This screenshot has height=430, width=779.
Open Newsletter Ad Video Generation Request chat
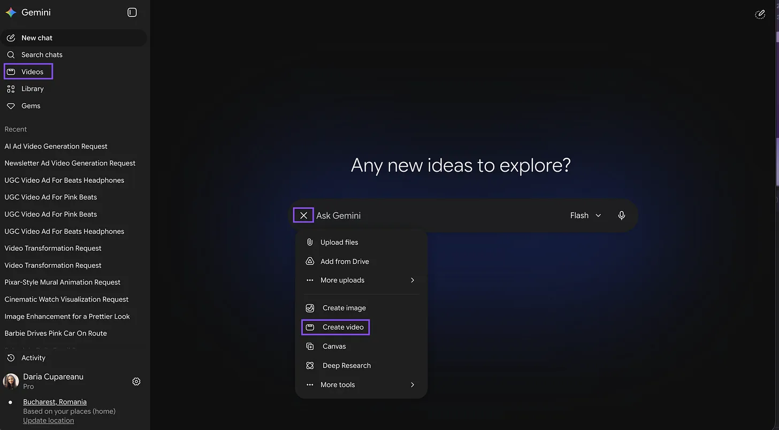coord(70,163)
